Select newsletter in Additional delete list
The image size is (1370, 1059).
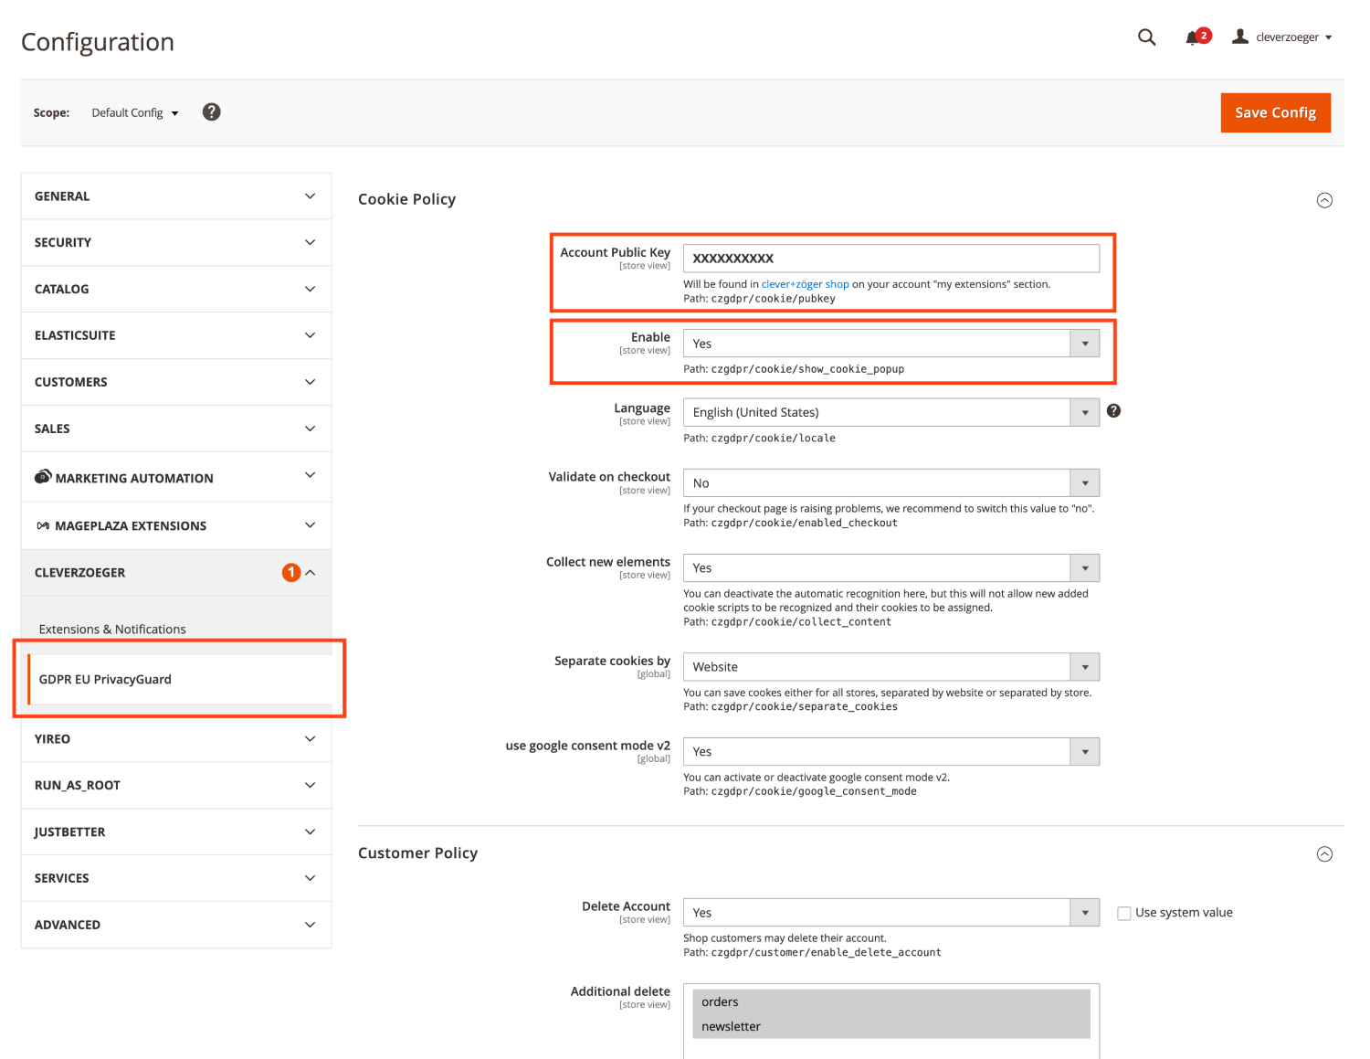[x=890, y=1027]
